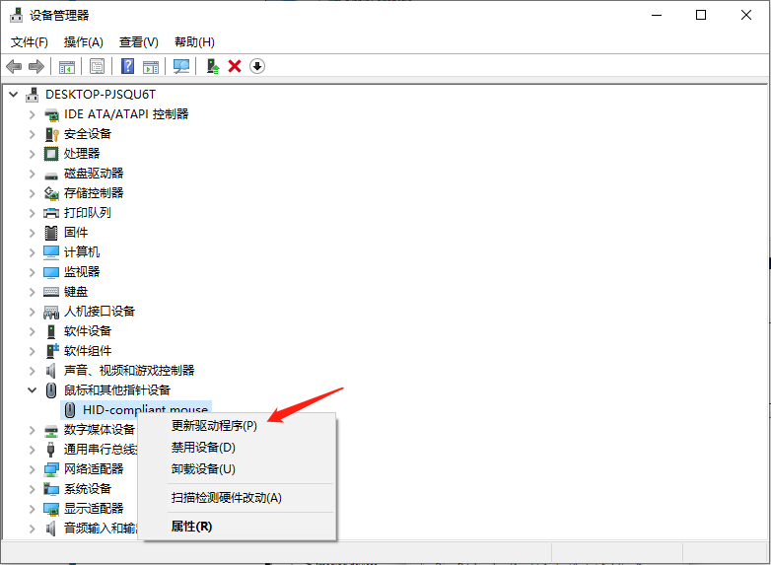The image size is (771, 565).
Task: Collapse the DESKTOP-PJSQU6T root node
Action: (14, 95)
